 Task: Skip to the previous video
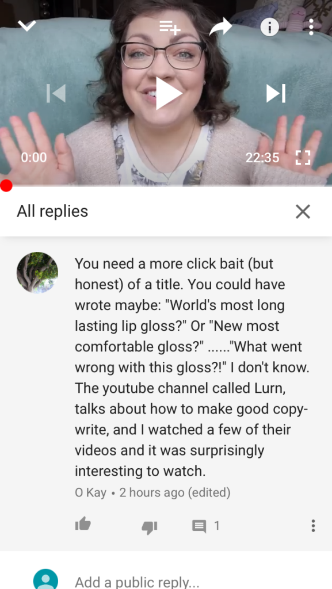click(56, 93)
